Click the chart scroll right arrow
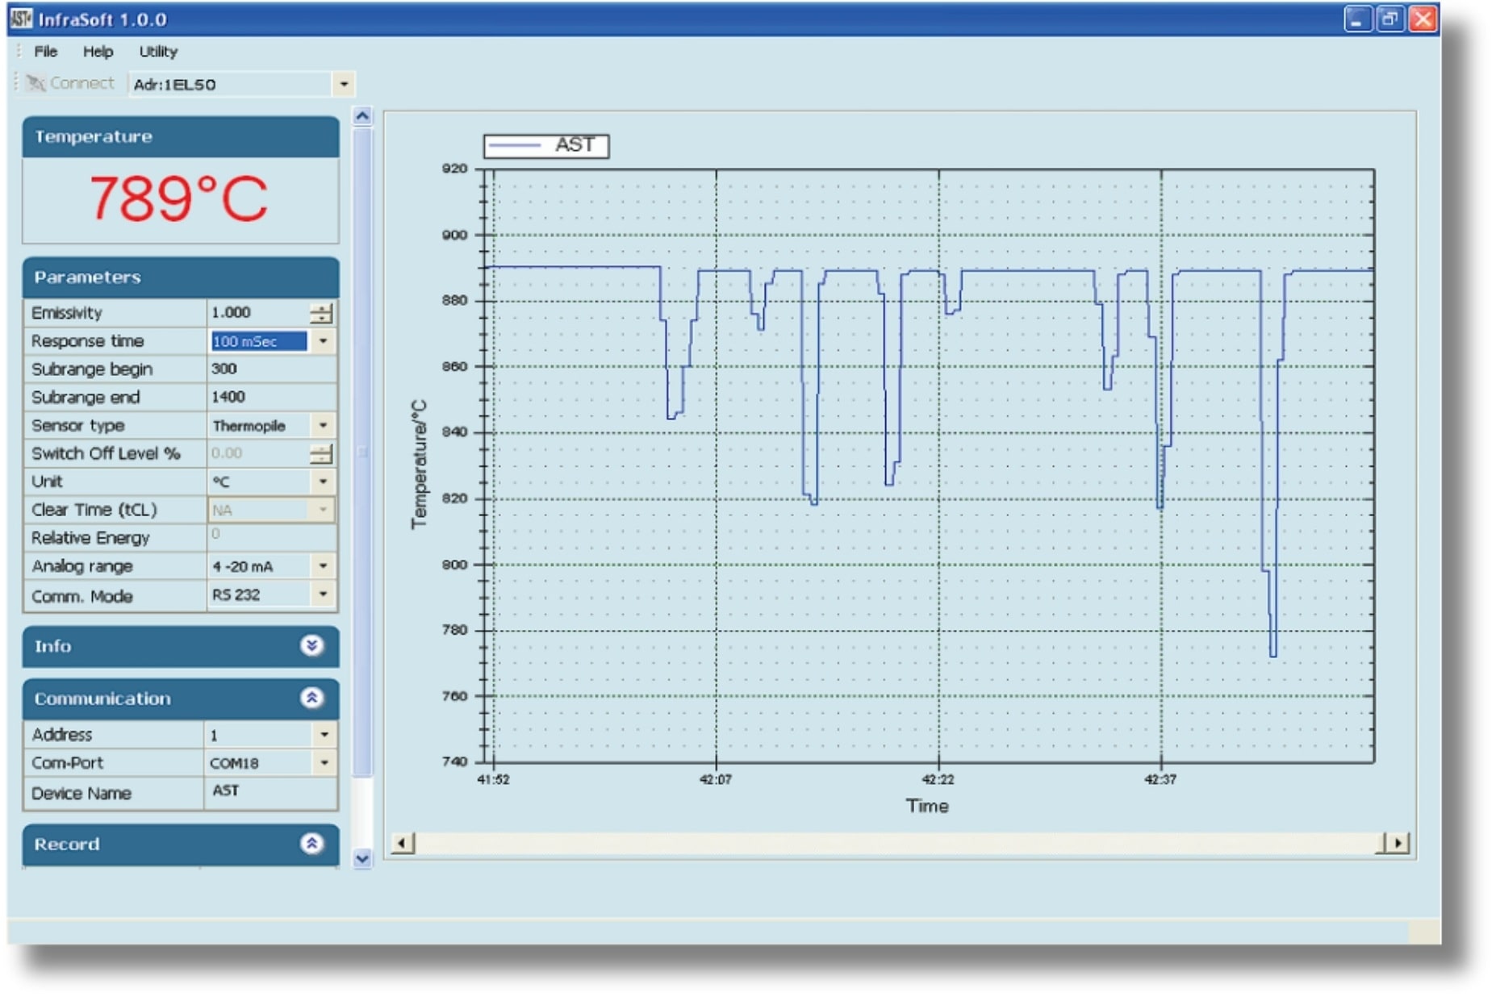The image size is (1496, 1001). point(1398,844)
